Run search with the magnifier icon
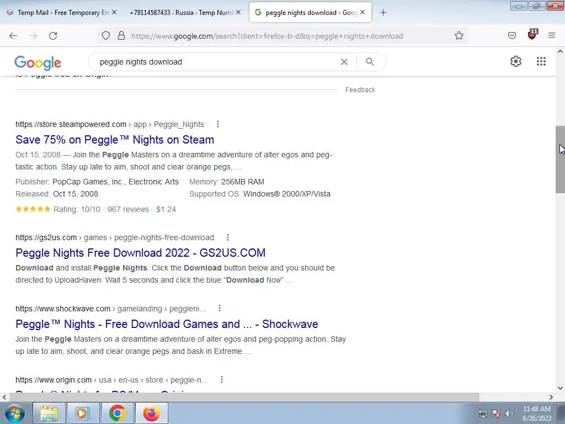565x424 pixels. click(370, 62)
